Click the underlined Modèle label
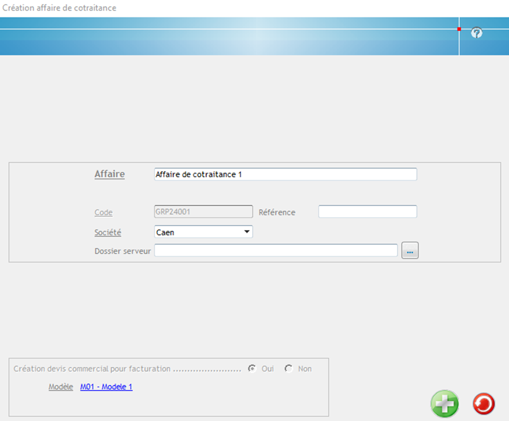The image size is (509, 421). [x=60, y=387]
